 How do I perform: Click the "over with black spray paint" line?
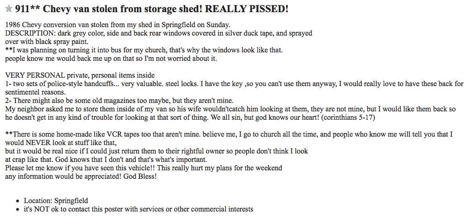[47, 42]
